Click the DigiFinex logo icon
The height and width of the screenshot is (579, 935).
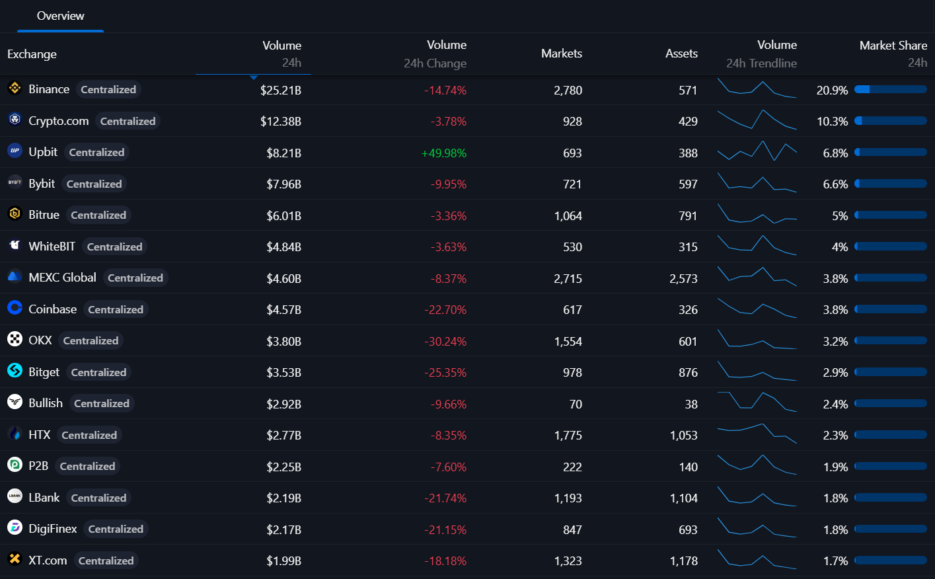pos(15,527)
